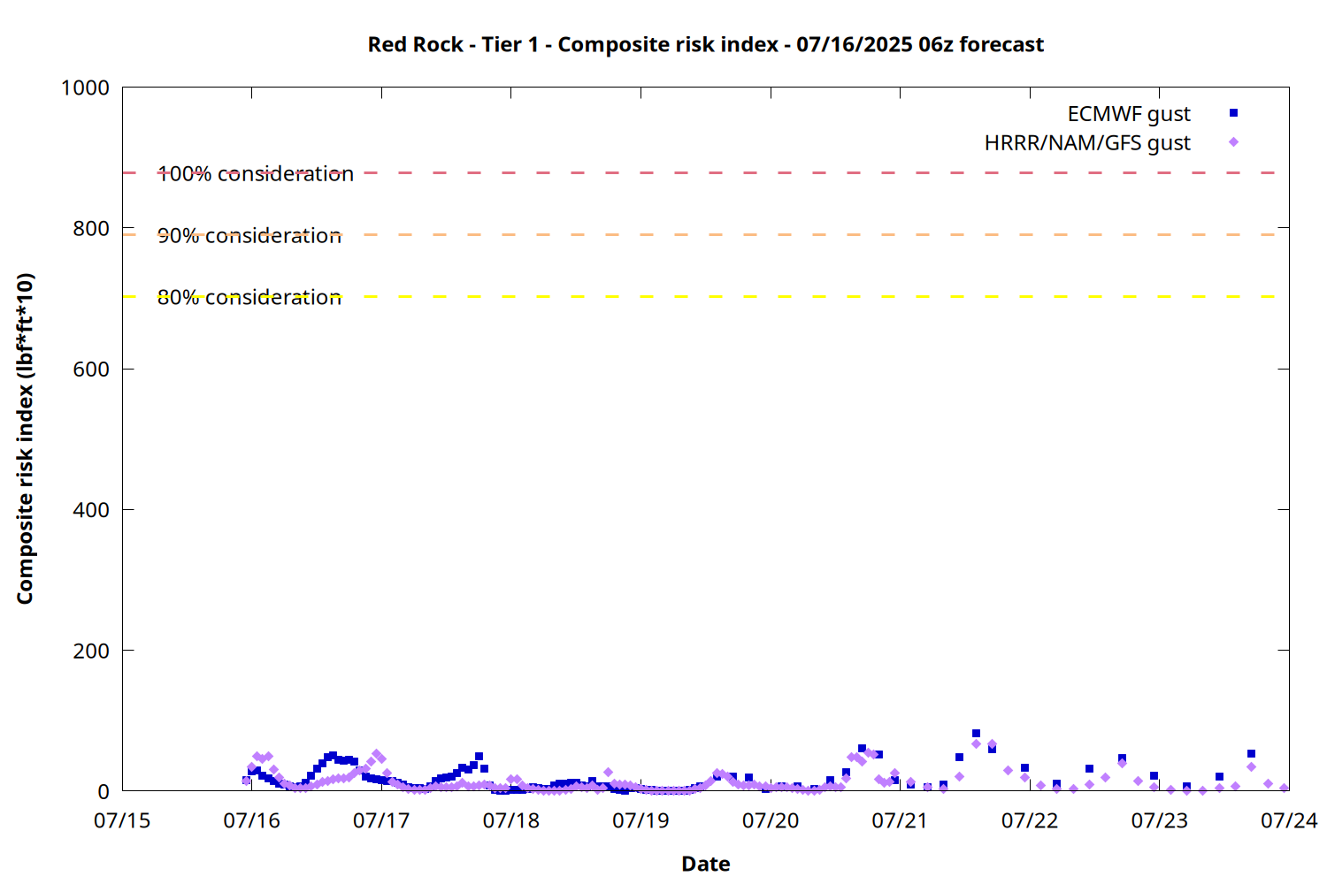Click the 90% consideration label
1327x884 pixels.
click(x=249, y=235)
